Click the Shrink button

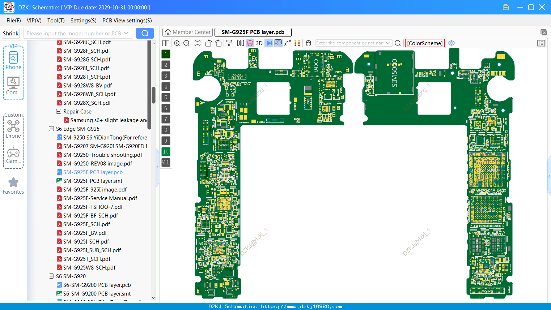(10, 33)
